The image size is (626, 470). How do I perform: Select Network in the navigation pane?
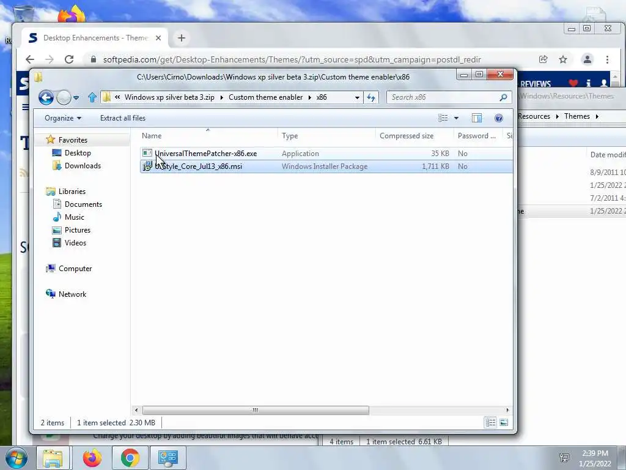pyautogui.click(x=72, y=294)
